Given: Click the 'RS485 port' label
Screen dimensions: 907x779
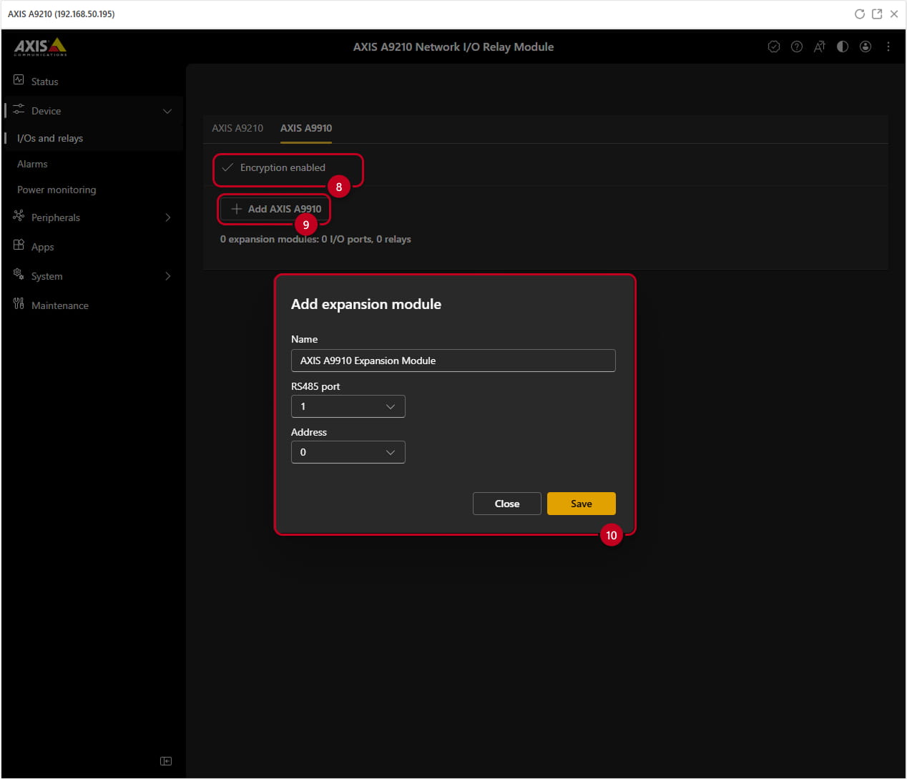Looking at the screenshot, I should [x=315, y=386].
